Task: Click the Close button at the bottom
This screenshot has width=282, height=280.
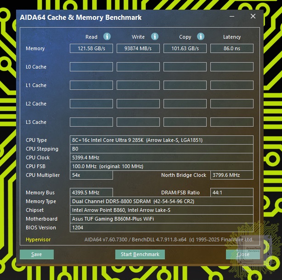Action: 243,254
